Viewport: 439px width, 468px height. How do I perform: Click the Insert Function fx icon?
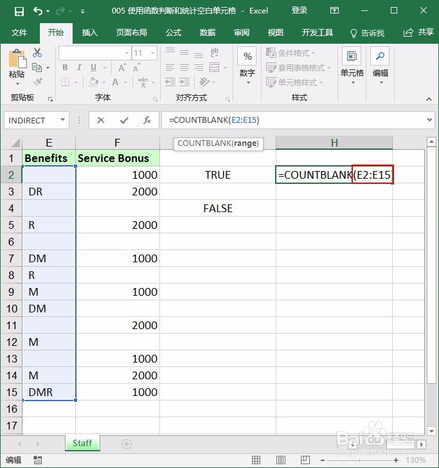[147, 120]
